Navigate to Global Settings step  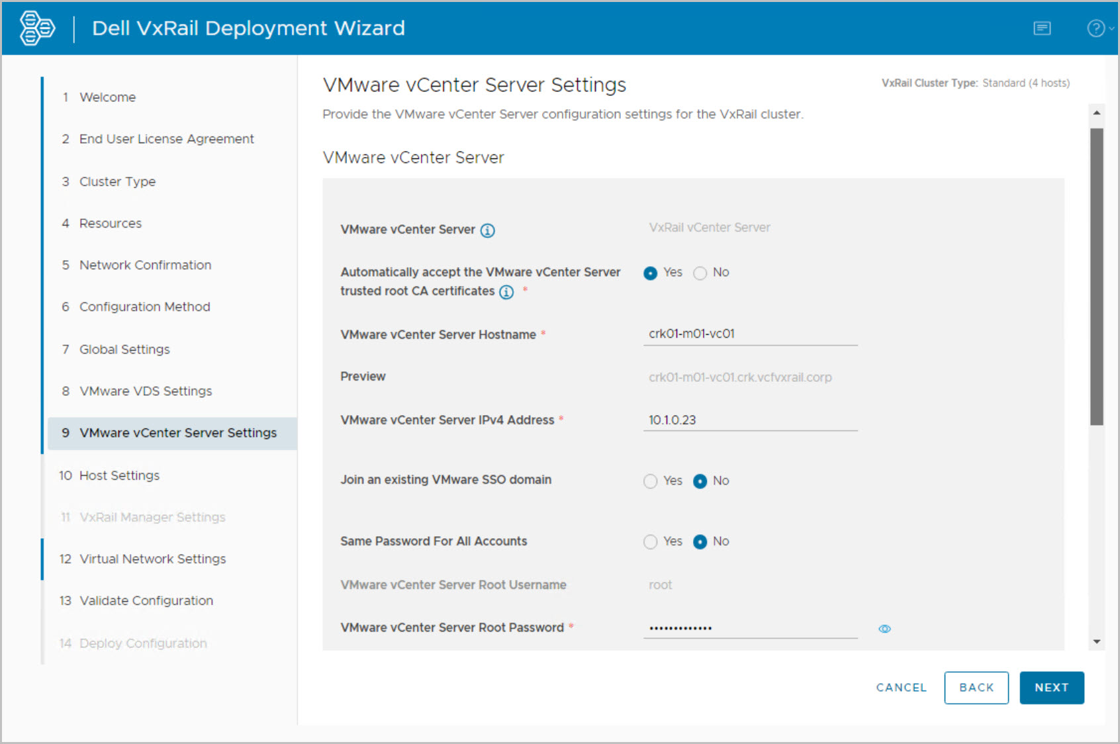[x=124, y=349]
